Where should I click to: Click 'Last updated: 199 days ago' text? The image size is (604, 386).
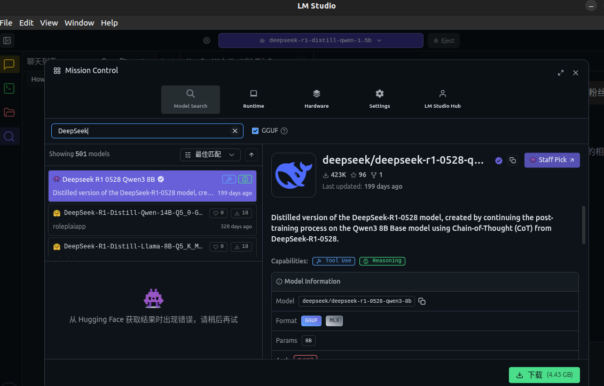pyautogui.click(x=362, y=187)
